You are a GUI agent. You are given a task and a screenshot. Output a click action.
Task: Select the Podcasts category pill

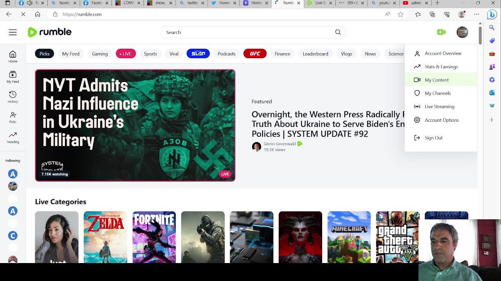pyautogui.click(x=227, y=54)
